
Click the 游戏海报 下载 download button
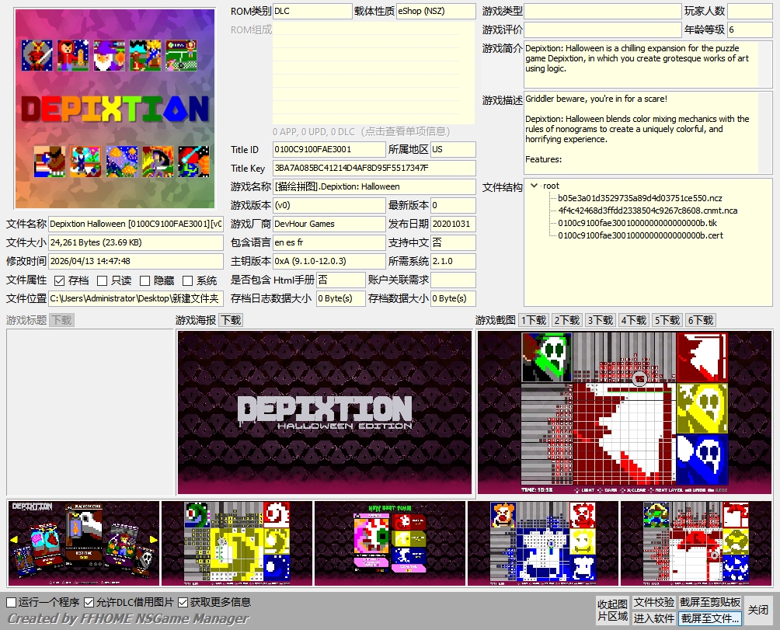click(230, 320)
